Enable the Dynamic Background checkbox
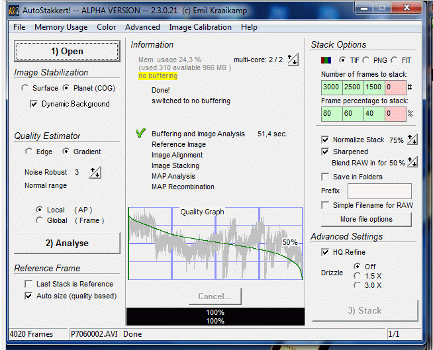The width and height of the screenshot is (433, 350). [34, 104]
